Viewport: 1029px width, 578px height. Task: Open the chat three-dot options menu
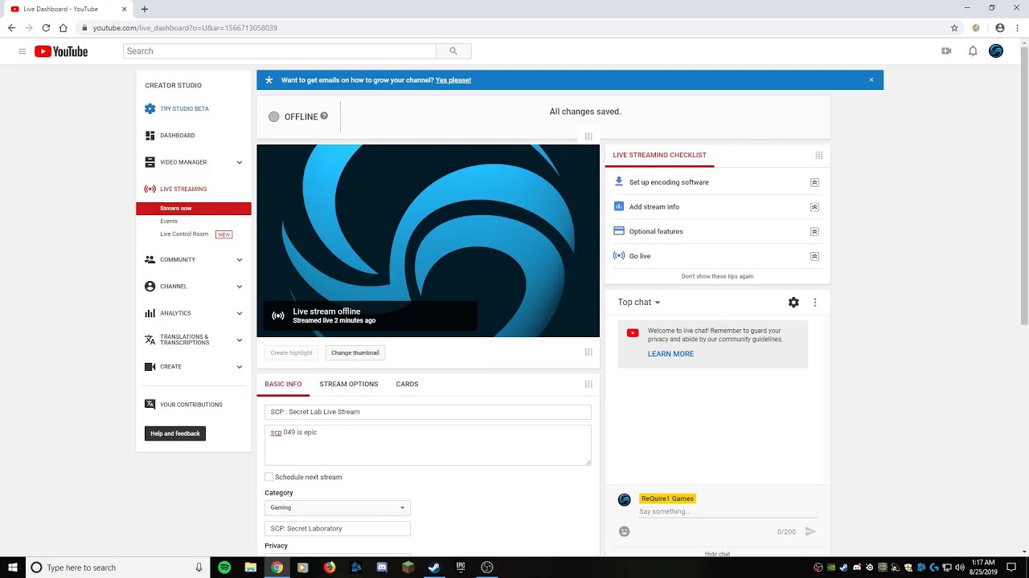coord(815,303)
